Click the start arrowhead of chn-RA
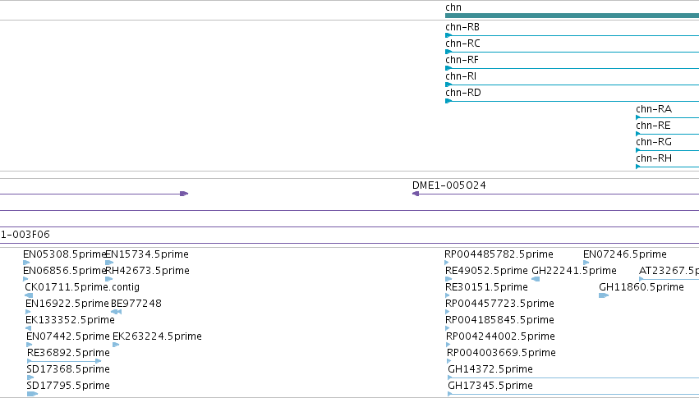Viewport: 699px width, 398px height. 638,117
